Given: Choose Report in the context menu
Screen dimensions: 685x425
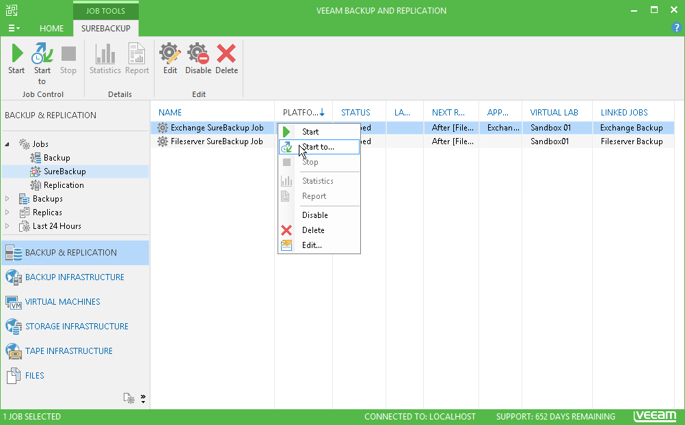Looking at the screenshot, I should [x=319, y=196].
